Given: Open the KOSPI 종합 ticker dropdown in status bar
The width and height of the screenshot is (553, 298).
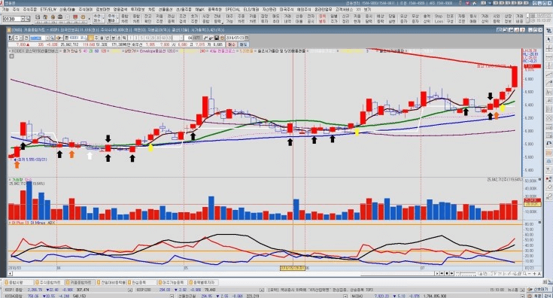Looking at the screenshot, I should click(x=130, y=290).
